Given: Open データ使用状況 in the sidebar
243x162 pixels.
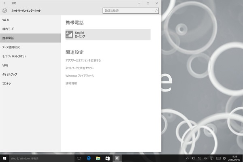Looking at the screenshot, I should 30,47.
